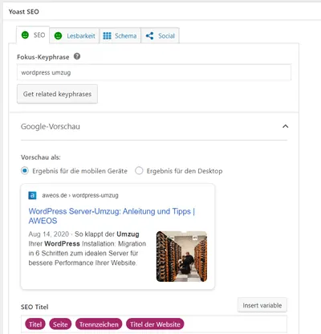The height and width of the screenshot is (334, 321).
Task: Click the Fokus-Keyphrase label
Action: click(43, 57)
